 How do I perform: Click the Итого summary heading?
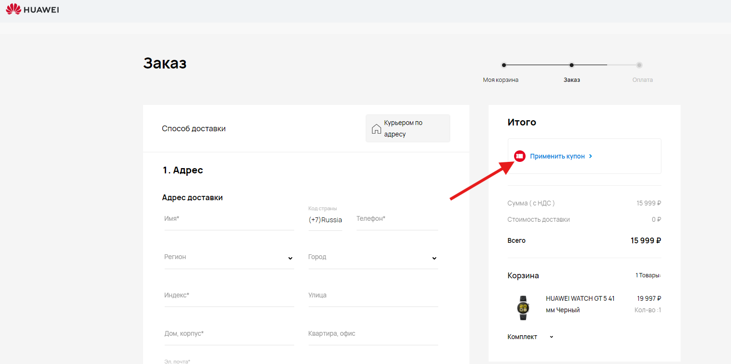(x=522, y=122)
